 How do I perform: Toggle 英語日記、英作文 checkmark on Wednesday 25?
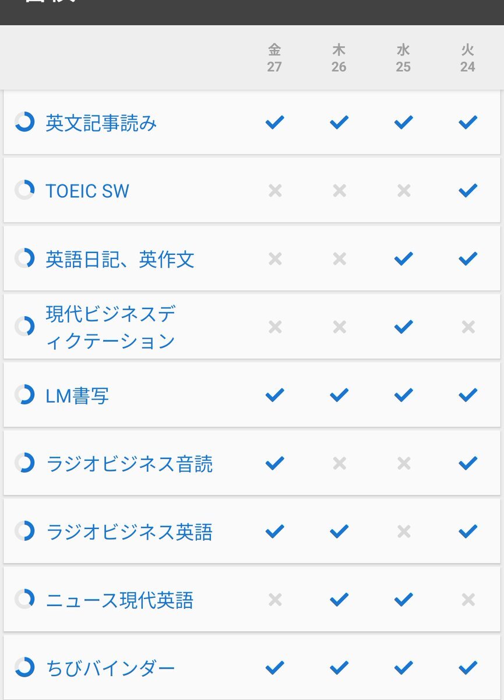tap(403, 258)
